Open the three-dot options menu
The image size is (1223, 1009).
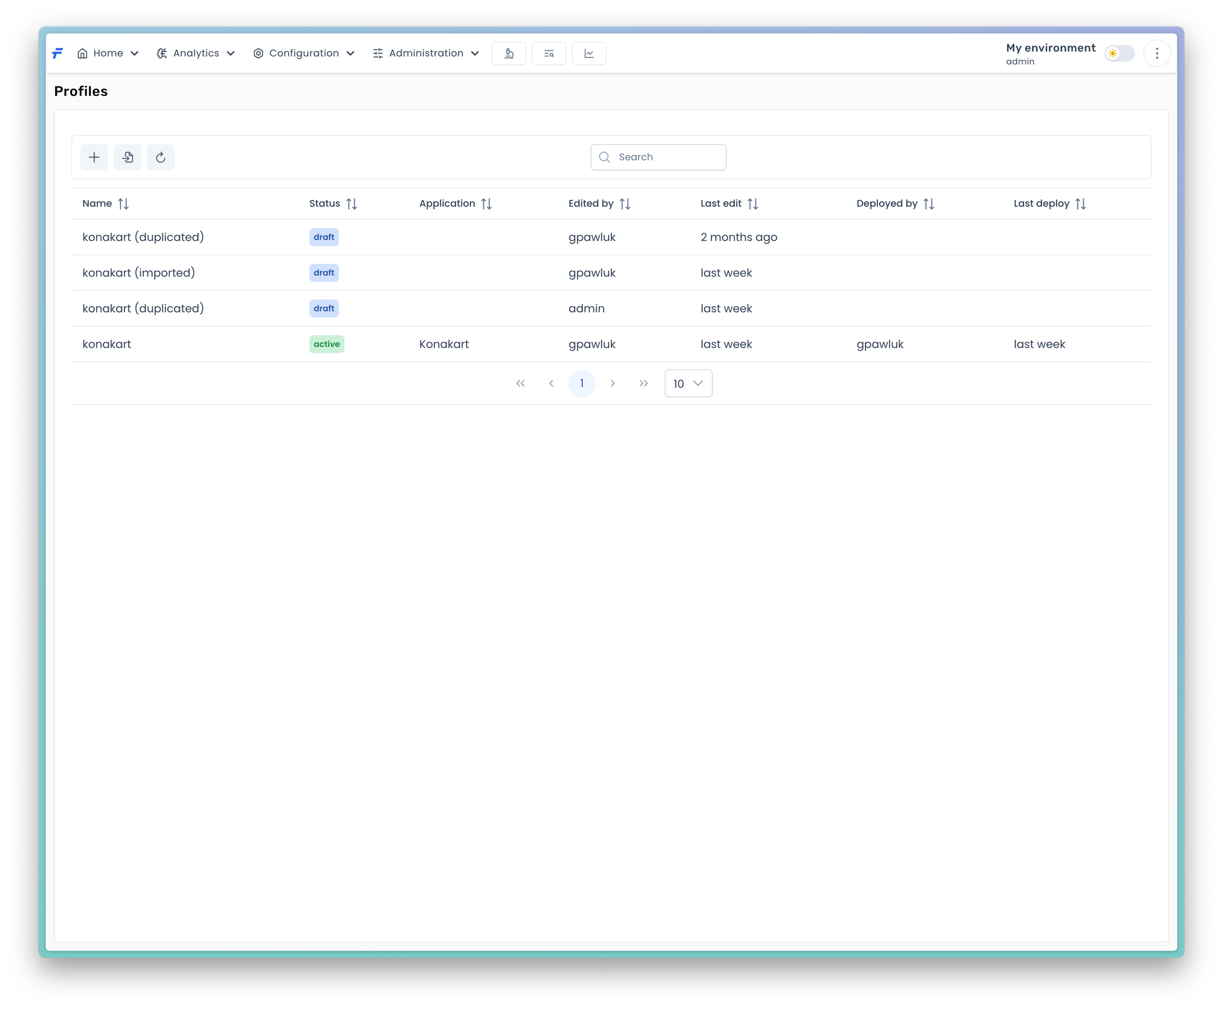tap(1157, 54)
